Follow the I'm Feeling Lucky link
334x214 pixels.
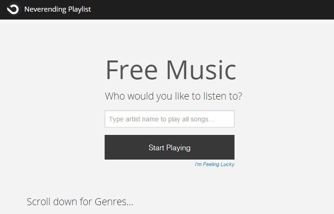tap(214, 164)
